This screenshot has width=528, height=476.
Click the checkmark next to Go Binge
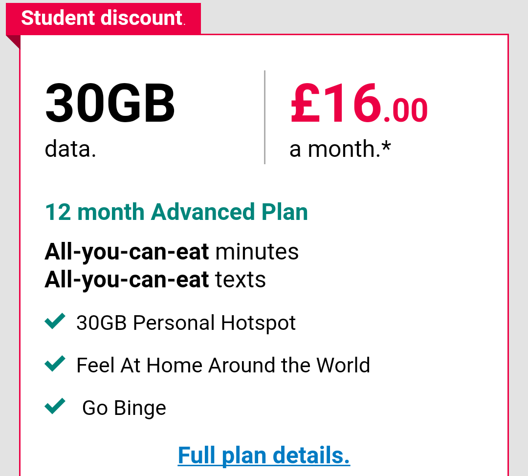55,406
